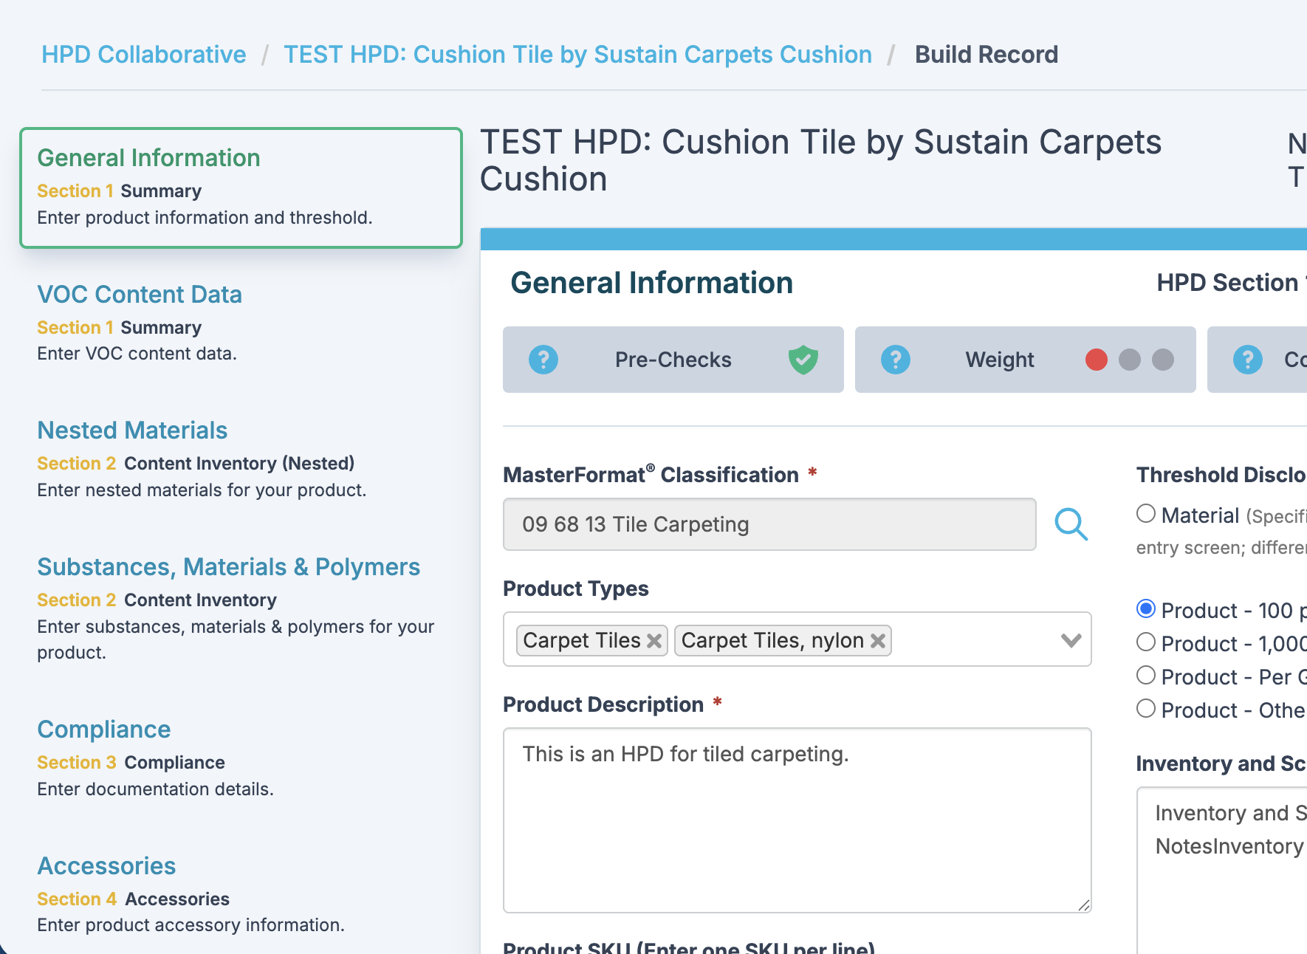Select the Material threshold disclosure option
The width and height of the screenshot is (1307, 954).
tap(1145, 513)
